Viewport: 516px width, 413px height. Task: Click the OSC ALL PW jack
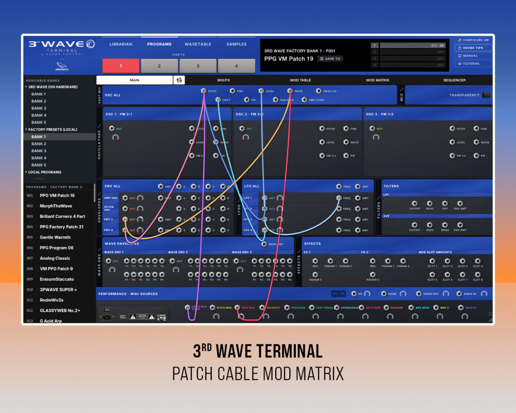[247, 99]
